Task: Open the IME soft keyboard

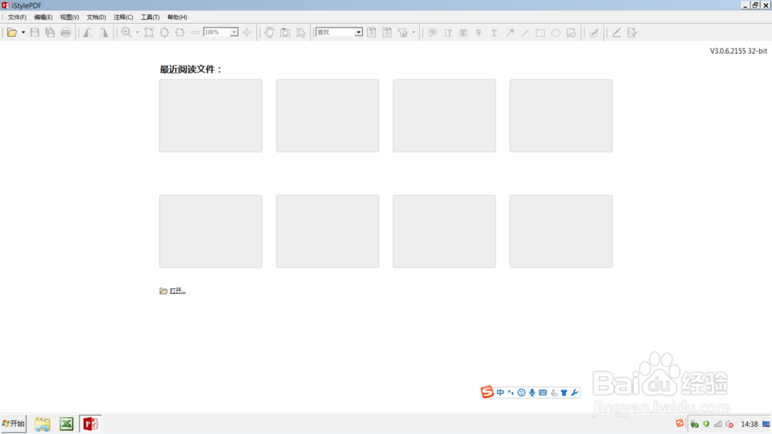Action: tap(543, 392)
